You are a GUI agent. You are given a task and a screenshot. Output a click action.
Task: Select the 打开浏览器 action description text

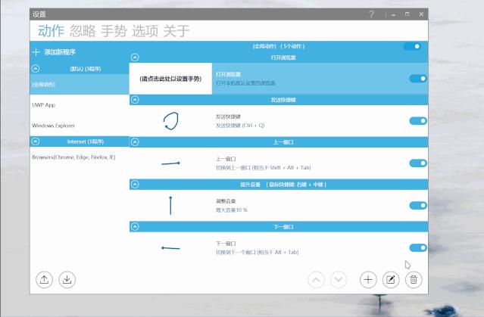coord(245,83)
